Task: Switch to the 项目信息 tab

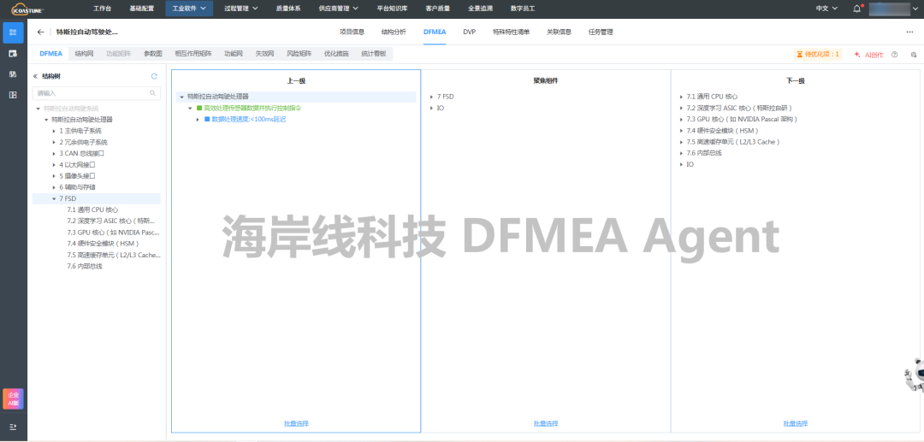Action: [352, 32]
